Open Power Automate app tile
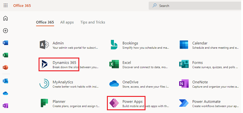Image resolution: width=243 pixels, height=113 pixels. [209, 103]
